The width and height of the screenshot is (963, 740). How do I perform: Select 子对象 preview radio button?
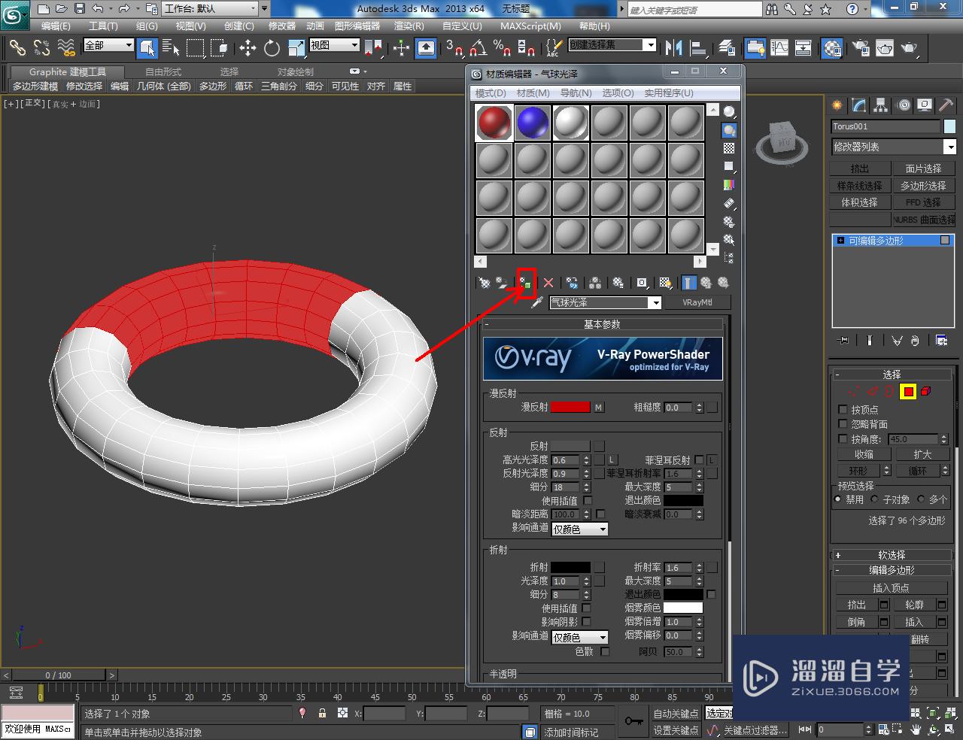pyautogui.click(x=875, y=499)
